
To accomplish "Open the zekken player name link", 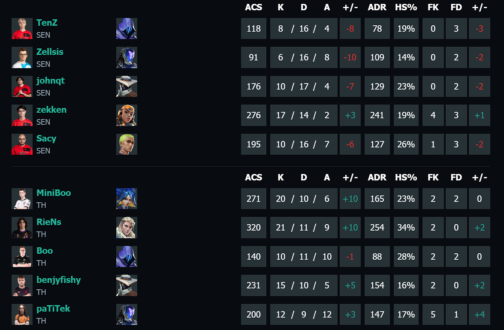I will point(51,110).
